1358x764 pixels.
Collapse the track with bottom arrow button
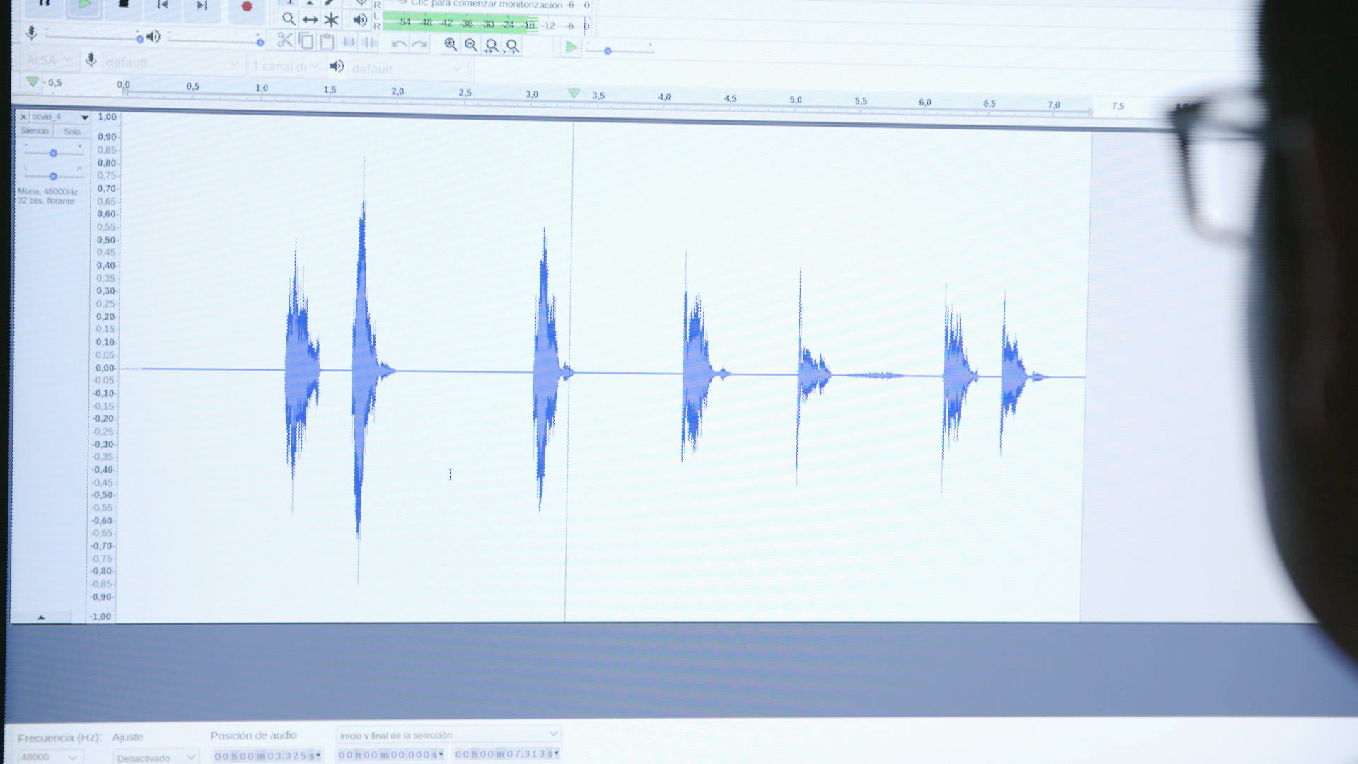(x=41, y=618)
